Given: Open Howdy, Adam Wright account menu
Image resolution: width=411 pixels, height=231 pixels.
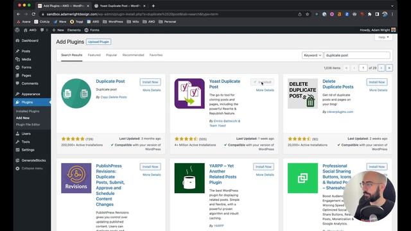Looking at the screenshot, I should [x=378, y=30].
